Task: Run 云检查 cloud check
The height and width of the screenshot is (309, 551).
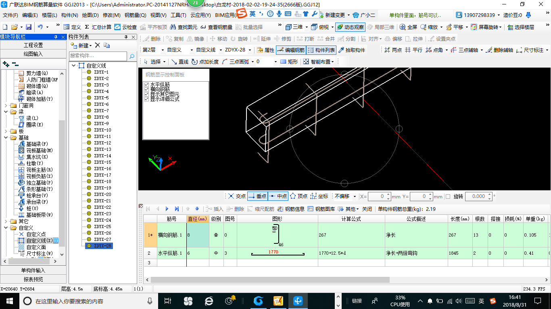Action: point(125,27)
